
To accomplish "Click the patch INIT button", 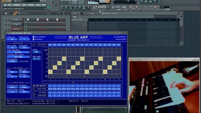I will [36, 52].
